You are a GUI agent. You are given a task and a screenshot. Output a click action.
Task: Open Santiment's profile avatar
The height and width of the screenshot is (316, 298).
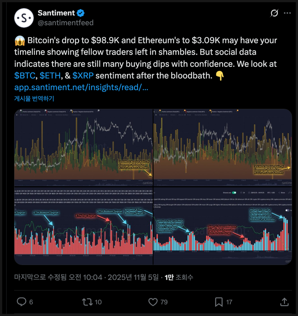[x=24, y=18]
